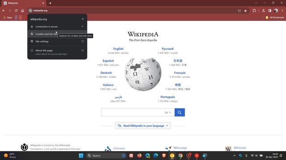The height and width of the screenshot is (160, 286).
Task: Open a new browser tab
Action: click(x=50, y=3)
